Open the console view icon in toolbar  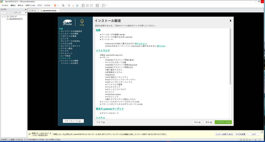click(x=97, y=5)
